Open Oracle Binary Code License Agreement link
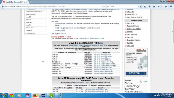 87,45
